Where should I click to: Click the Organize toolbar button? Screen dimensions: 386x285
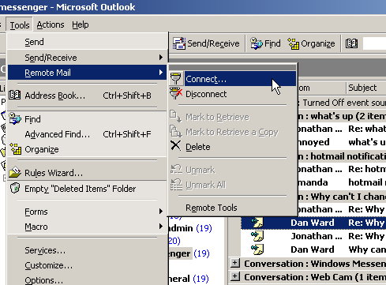(x=311, y=43)
